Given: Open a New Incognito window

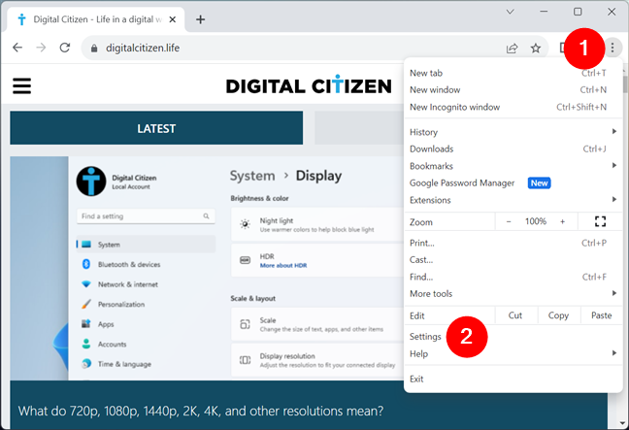Looking at the screenshot, I should [x=513, y=107].
